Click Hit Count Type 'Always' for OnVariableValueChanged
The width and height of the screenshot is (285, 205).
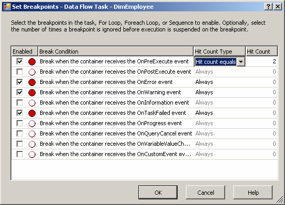point(204,144)
